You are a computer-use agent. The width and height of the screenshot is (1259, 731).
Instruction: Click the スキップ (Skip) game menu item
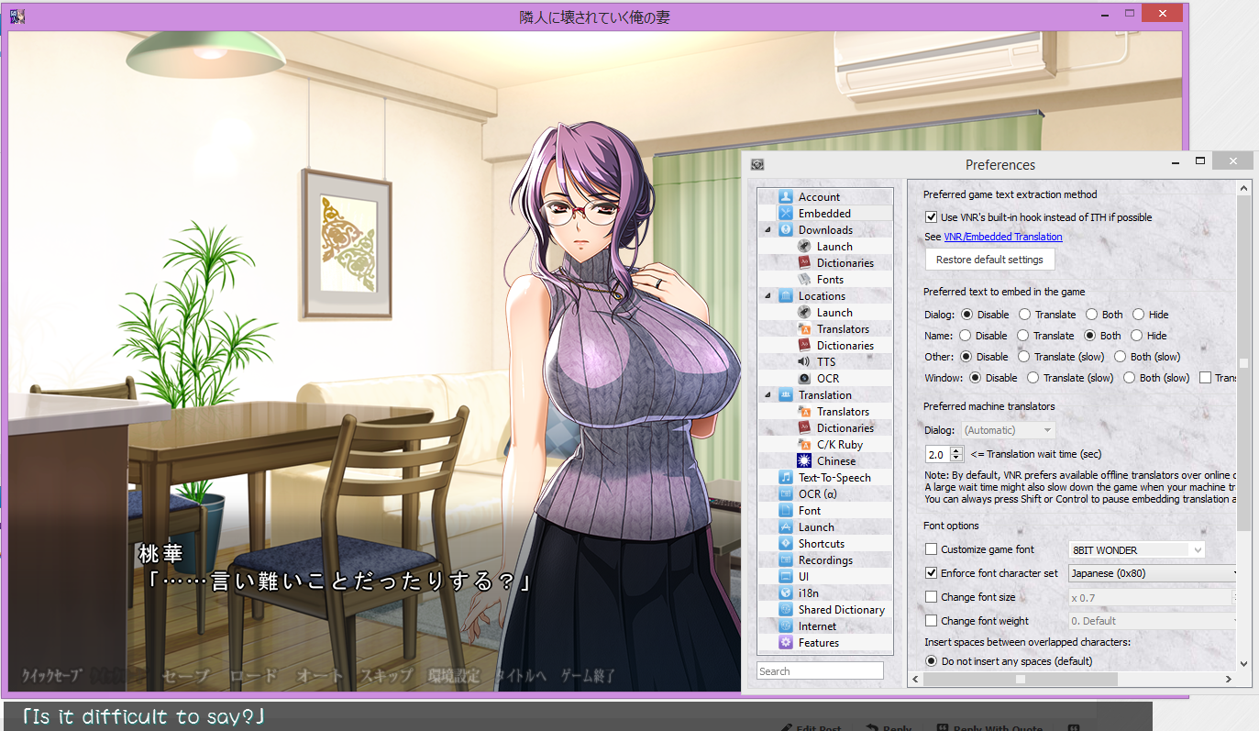click(386, 676)
